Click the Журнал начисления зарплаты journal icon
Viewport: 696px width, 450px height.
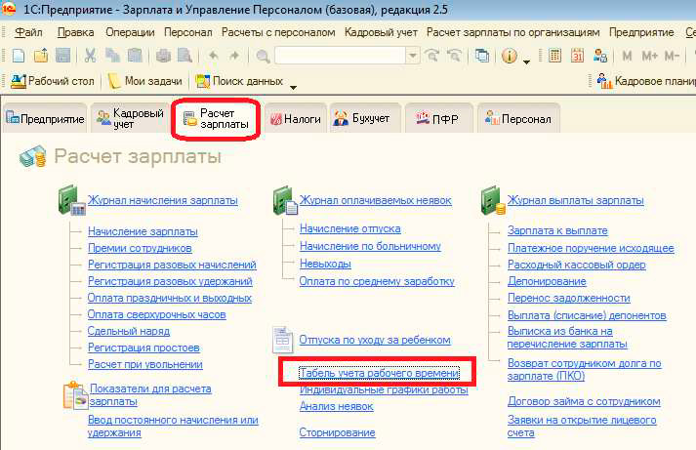71,201
